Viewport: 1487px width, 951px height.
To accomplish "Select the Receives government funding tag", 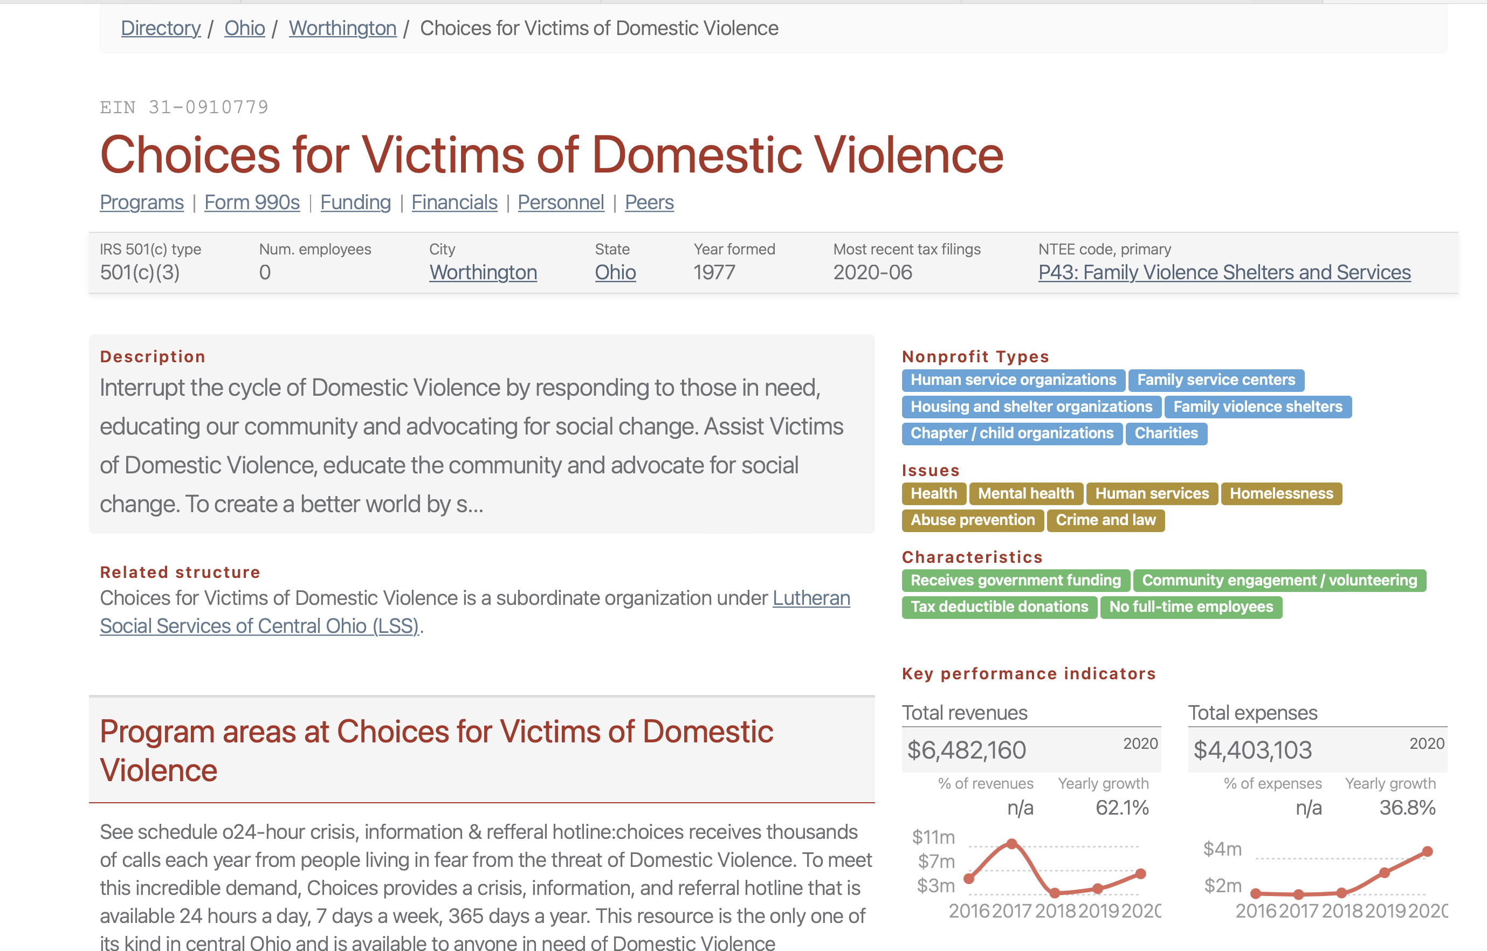I will 1015,581.
